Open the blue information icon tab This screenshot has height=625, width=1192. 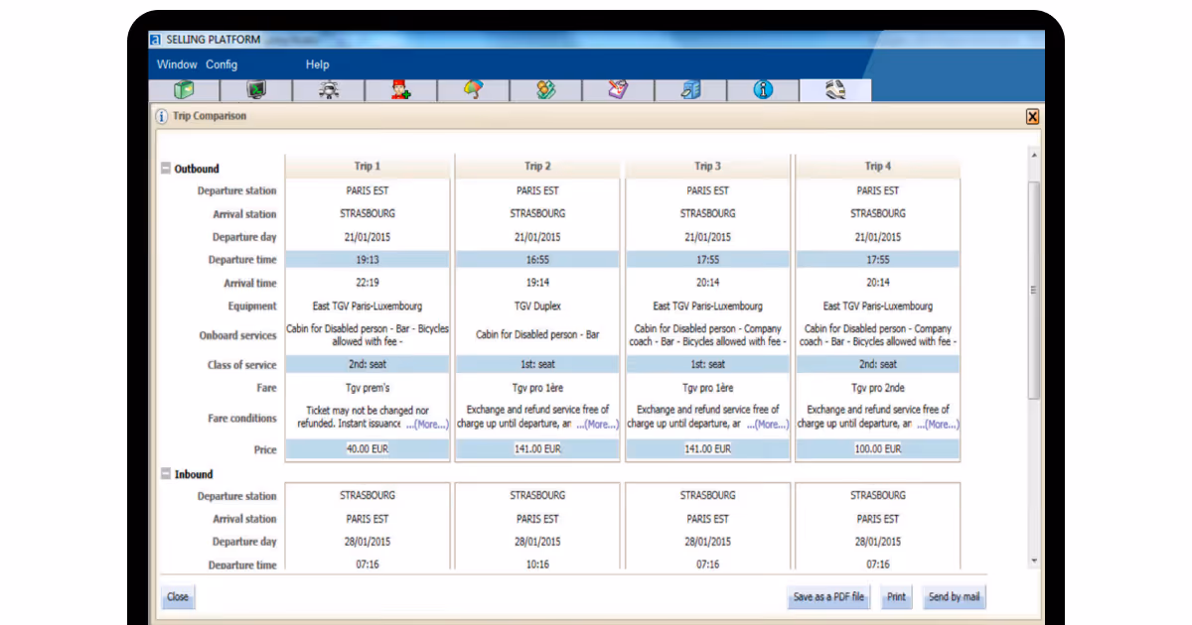coord(763,90)
